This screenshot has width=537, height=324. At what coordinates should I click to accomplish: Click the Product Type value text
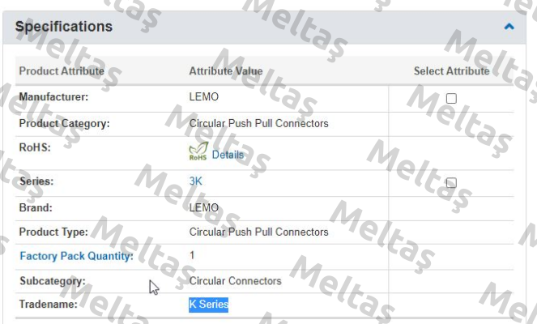tap(259, 232)
